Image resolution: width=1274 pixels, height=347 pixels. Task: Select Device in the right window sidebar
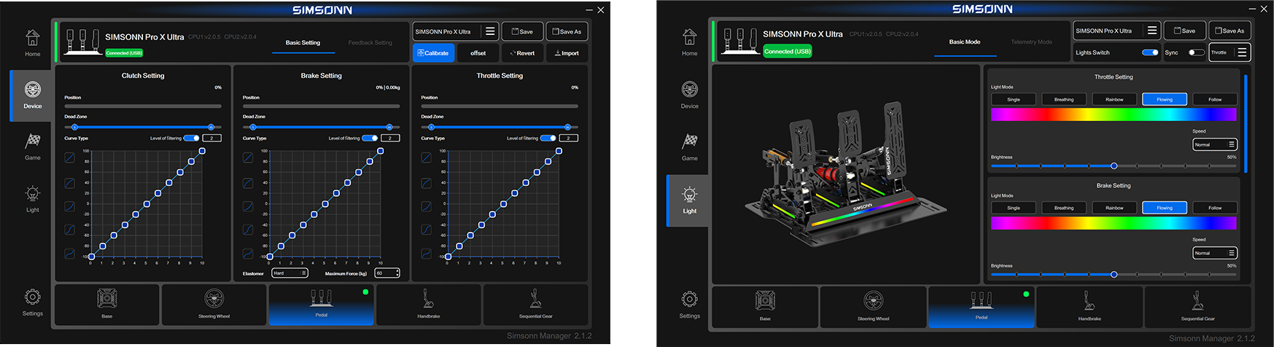point(689,95)
